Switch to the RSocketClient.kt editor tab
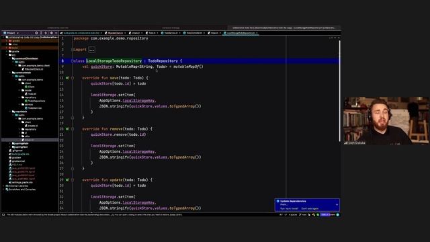The image size is (430, 242). tap(115, 33)
